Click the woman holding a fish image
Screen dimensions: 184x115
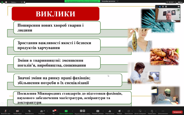tap(139, 40)
